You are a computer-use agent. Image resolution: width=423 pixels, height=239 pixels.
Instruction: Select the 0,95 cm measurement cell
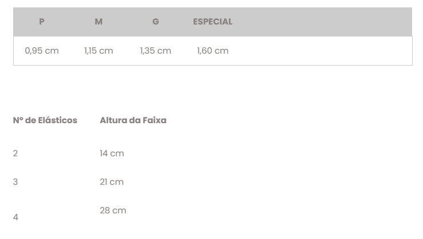[42, 51]
